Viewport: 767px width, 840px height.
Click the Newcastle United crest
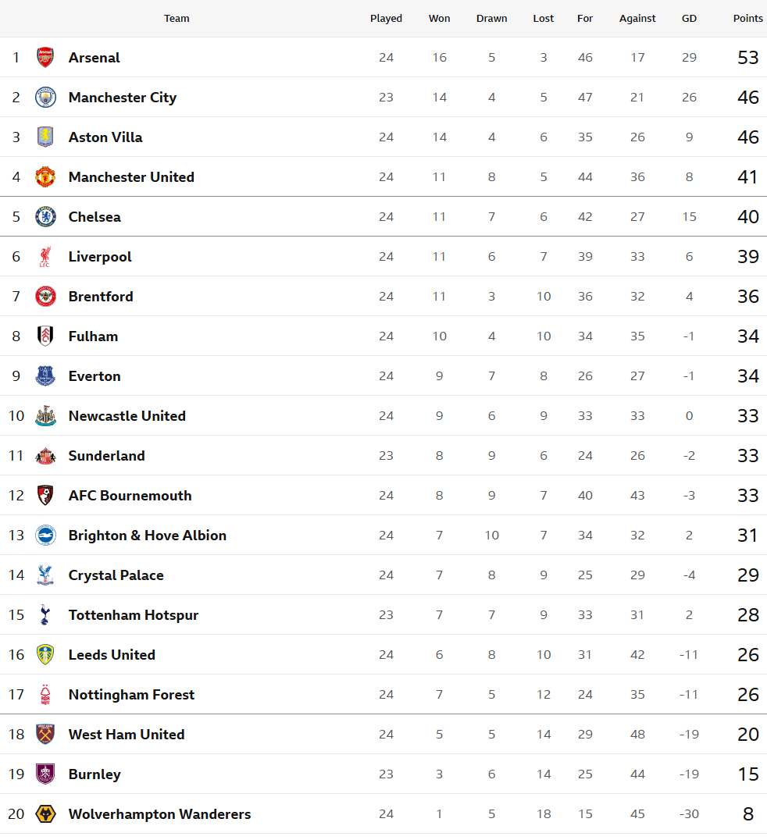pos(45,416)
